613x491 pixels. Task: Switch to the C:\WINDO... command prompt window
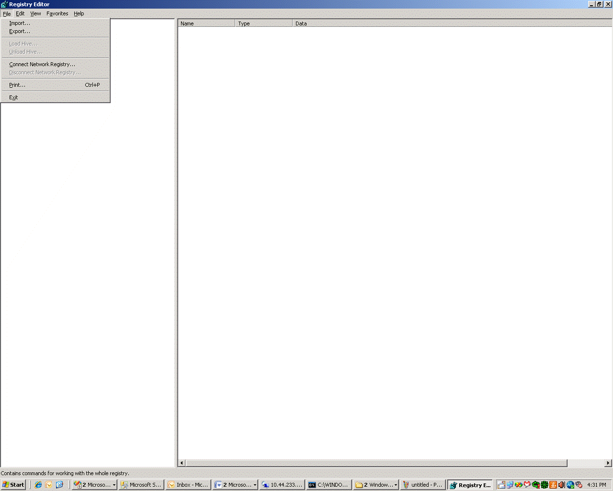pyautogui.click(x=329, y=485)
